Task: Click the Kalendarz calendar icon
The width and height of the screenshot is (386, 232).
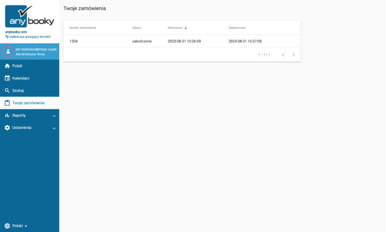Action: [x=7, y=78]
